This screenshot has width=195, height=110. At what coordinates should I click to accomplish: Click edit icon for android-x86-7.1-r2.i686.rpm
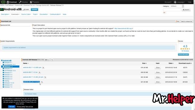(43, 68)
